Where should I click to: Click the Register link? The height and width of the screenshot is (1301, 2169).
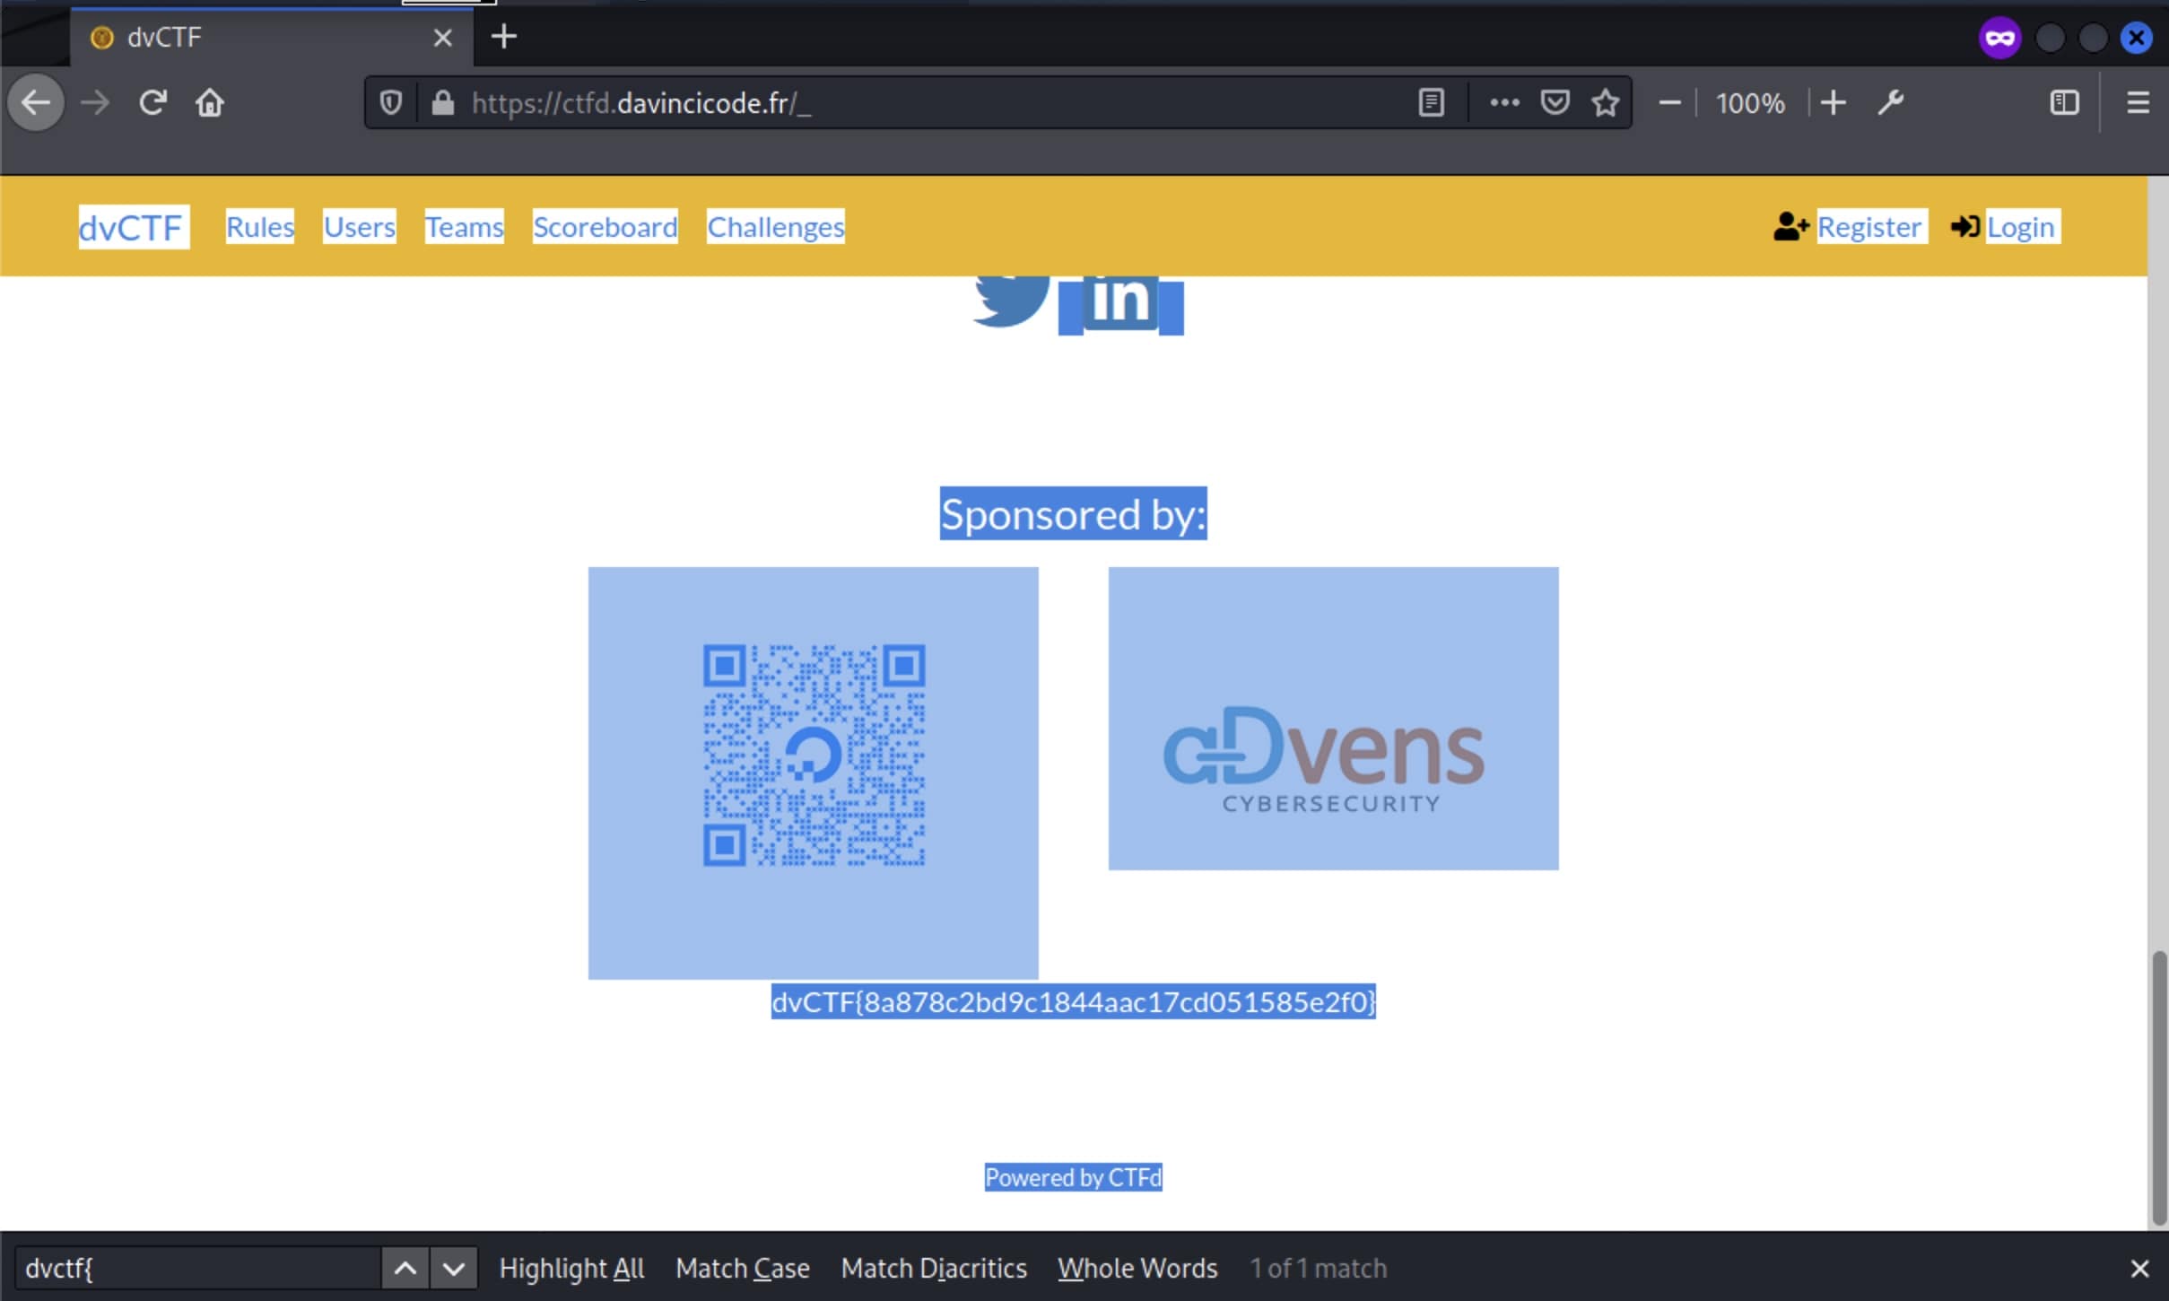(1870, 227)
